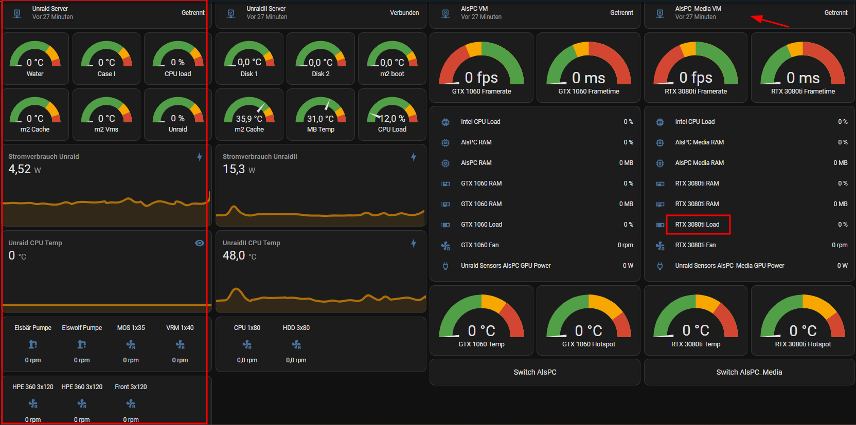Click the UnraidII Server network icon
The width and height of the screenshot is (856, 425).
pyautogui.click(x=231, y=13)
